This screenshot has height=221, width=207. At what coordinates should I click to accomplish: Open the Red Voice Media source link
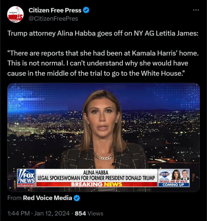48,198
